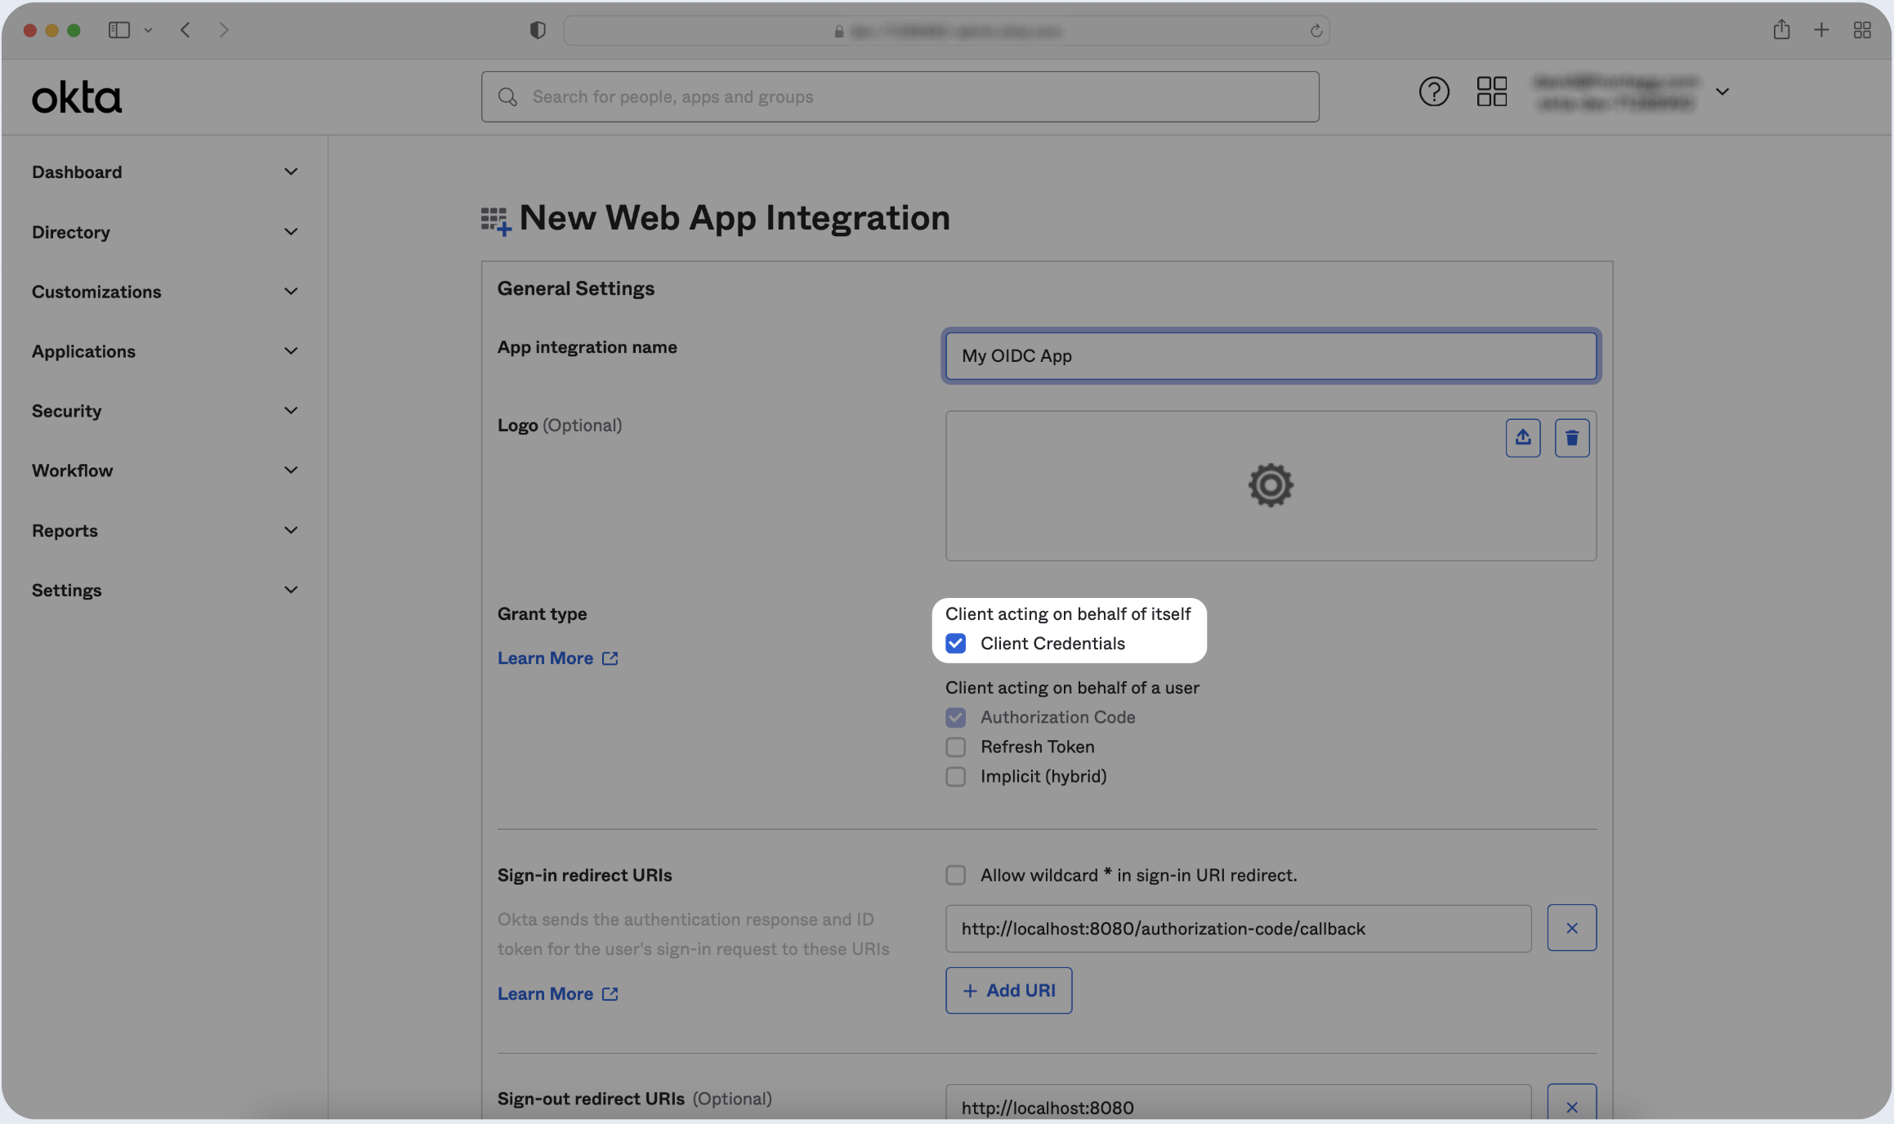
Task: Click the Add URI button
Action: click(x=1008, y=991)
